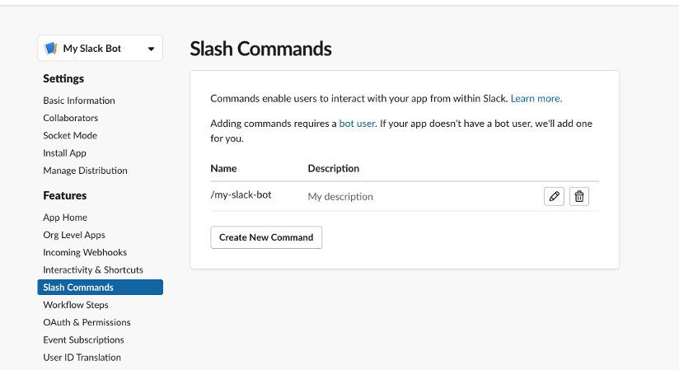Image resolution: width=679 pixels, height=370 pixels.
Task: Edit the /my-slack-bot command pencil icon
Action: [554, 196]
